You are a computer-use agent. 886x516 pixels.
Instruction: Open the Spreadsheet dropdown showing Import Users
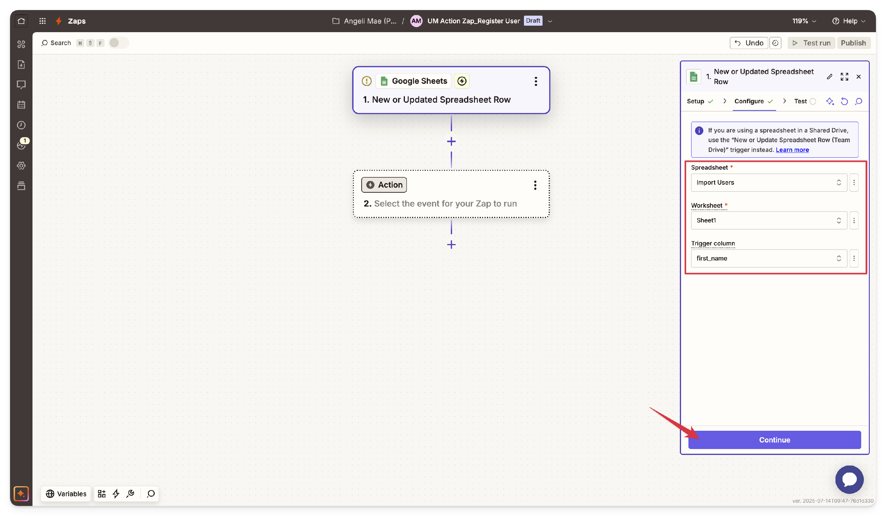coord(769,182)
